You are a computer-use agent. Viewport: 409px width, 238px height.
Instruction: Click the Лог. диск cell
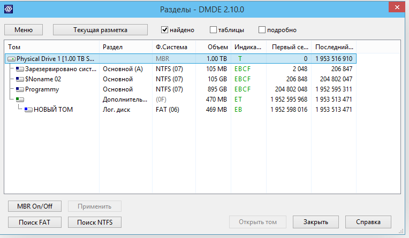pos(116,110)
